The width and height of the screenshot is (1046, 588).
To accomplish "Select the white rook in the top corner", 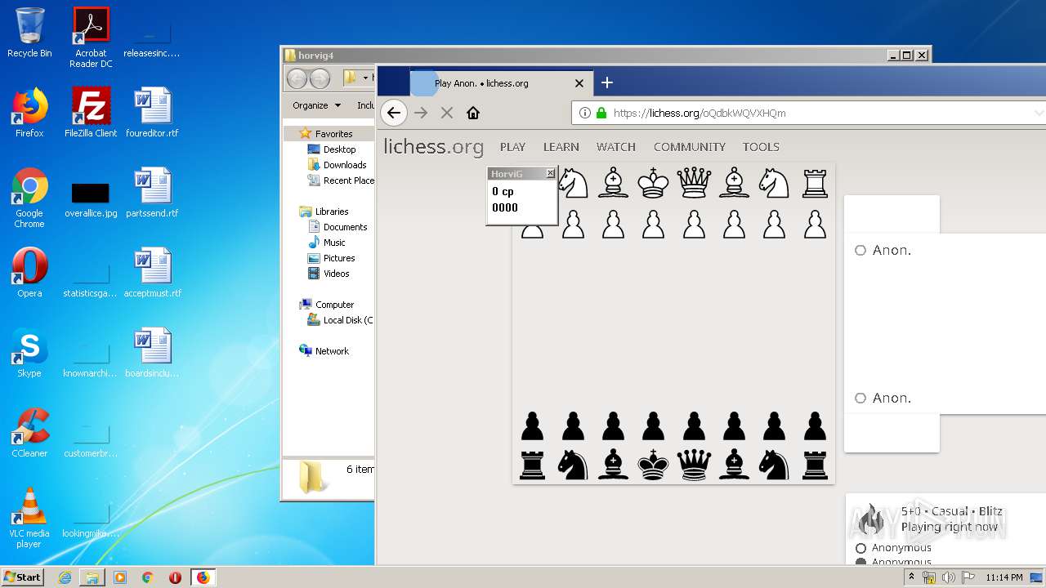I will (815, 183).
